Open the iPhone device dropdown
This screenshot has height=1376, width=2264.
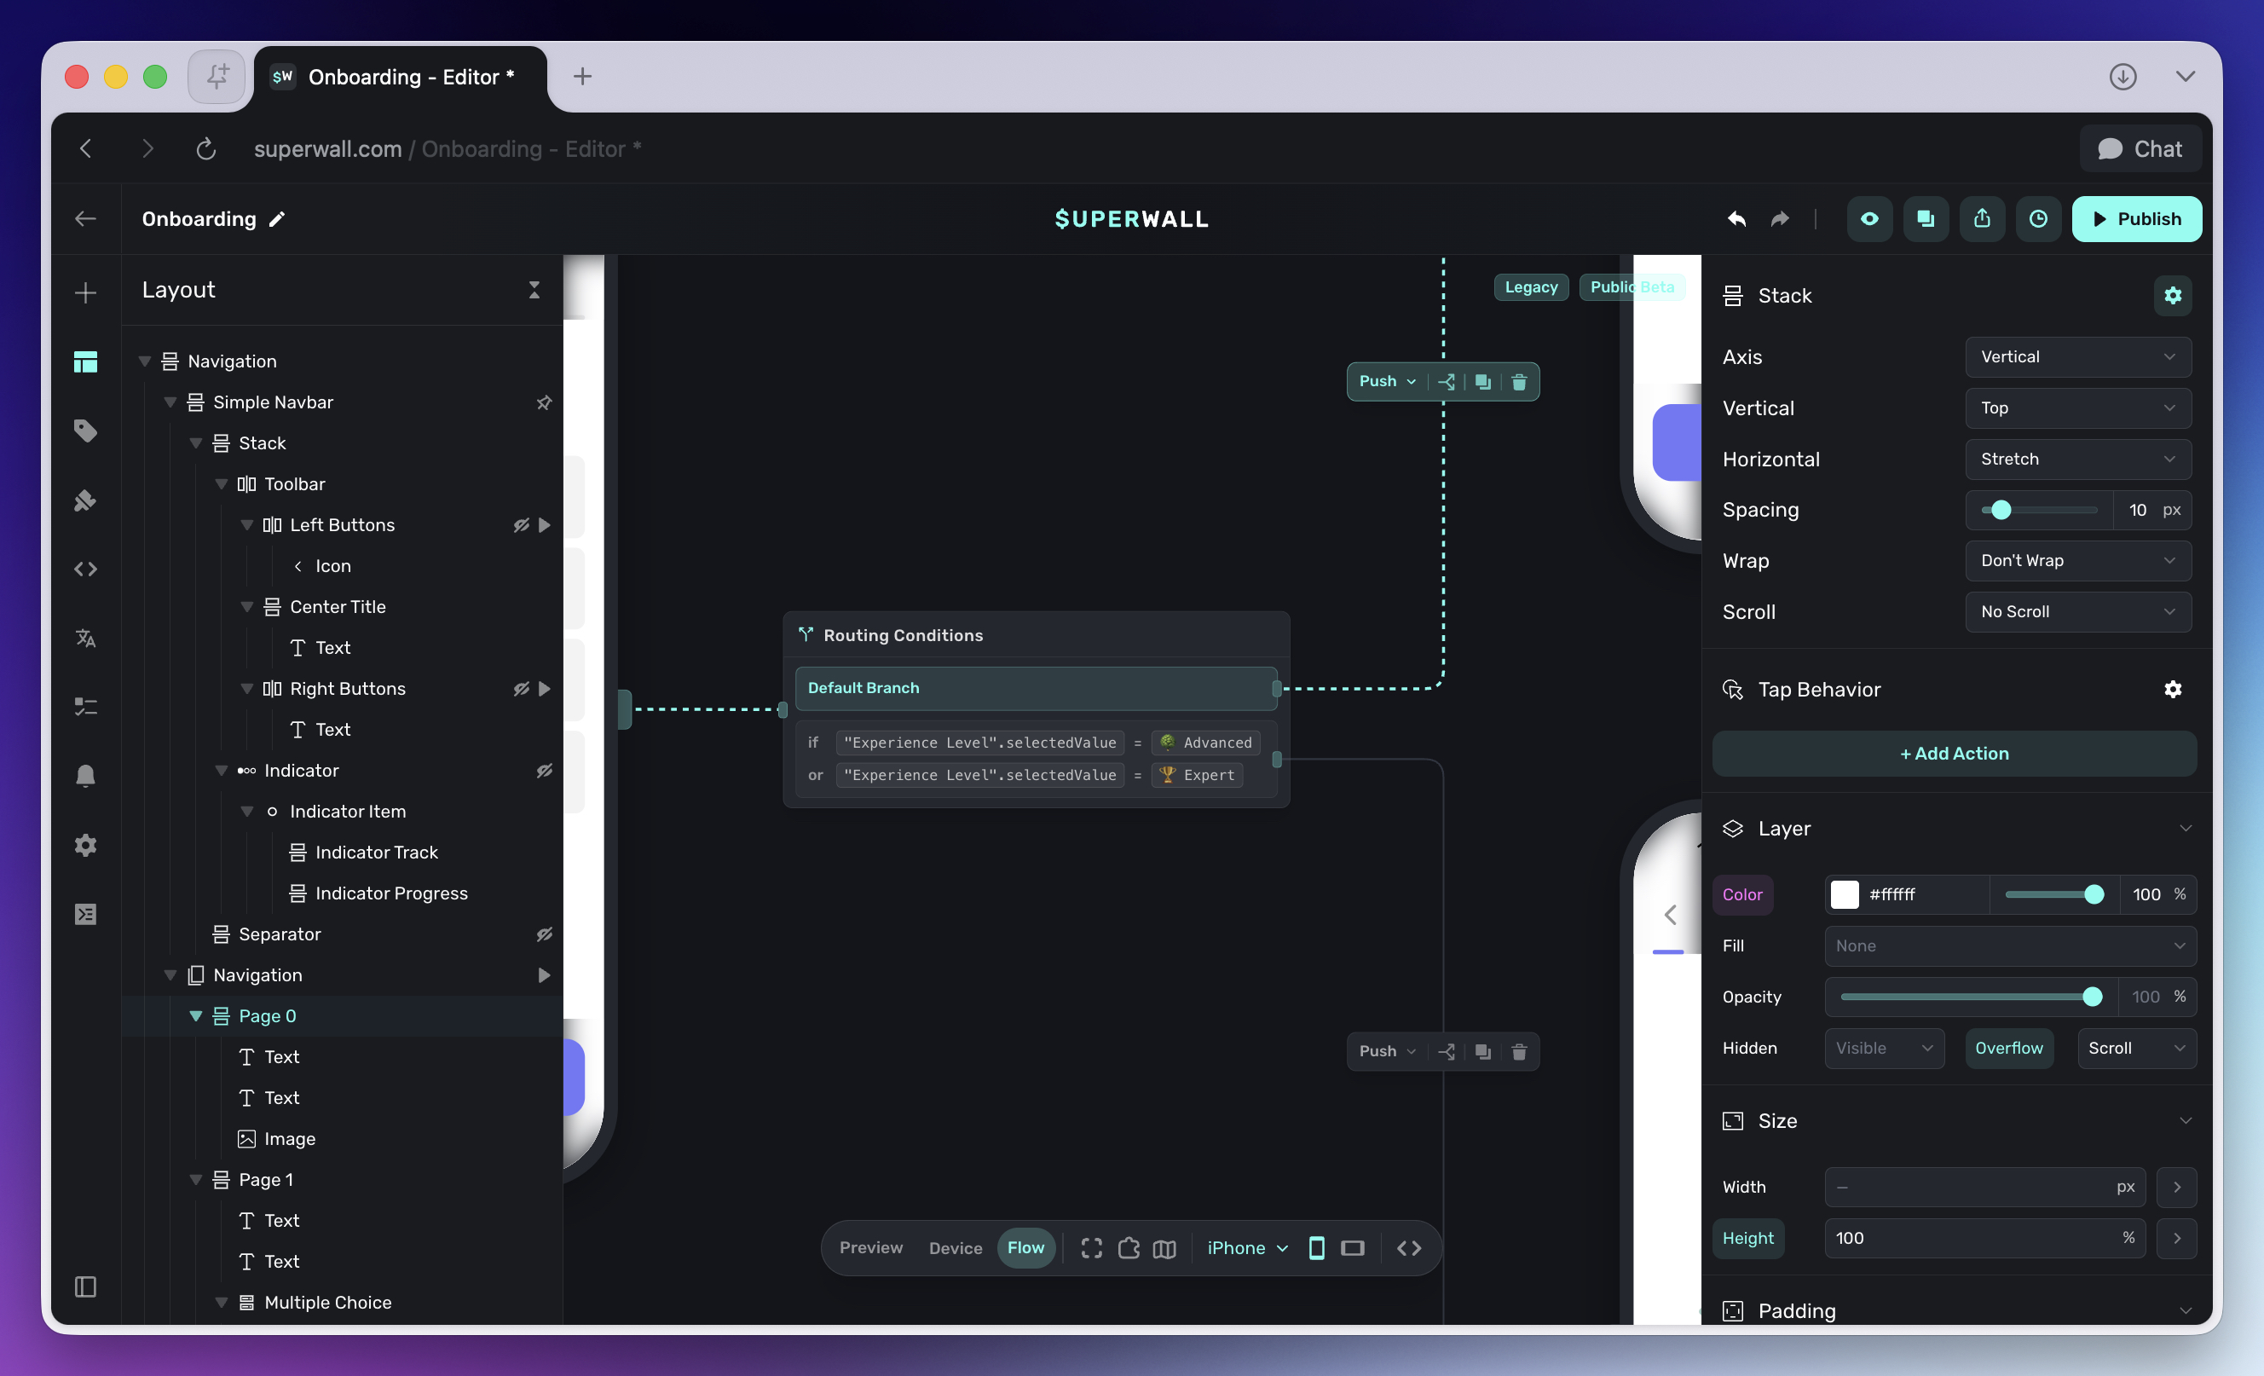click(1247, 1247)
